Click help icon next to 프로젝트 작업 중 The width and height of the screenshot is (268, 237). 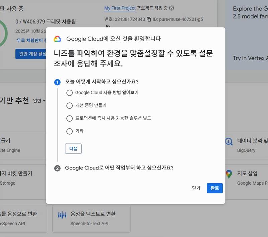pyautogui.click(x=172, y=8)
